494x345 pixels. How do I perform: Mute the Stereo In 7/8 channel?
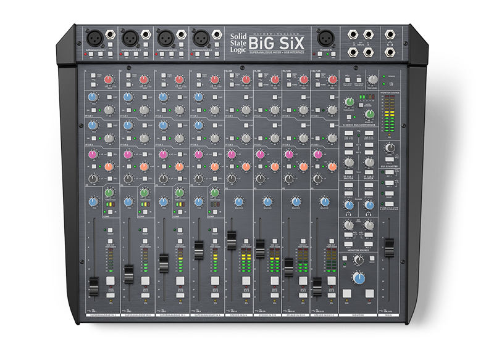pos(274,280)
